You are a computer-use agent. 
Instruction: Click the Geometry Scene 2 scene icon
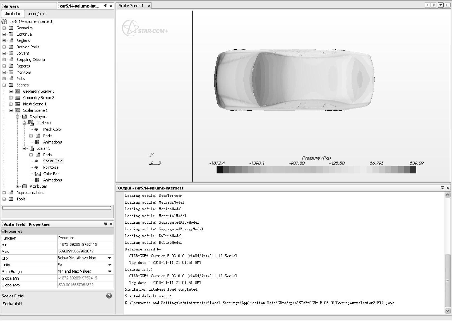(18, 98)
